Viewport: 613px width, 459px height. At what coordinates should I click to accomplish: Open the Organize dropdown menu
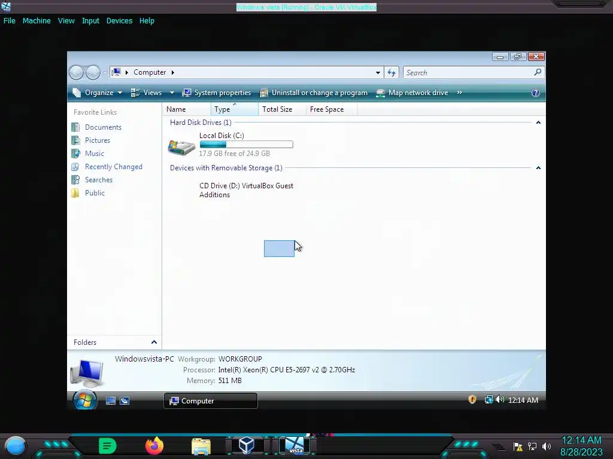(x=98, y=93)
